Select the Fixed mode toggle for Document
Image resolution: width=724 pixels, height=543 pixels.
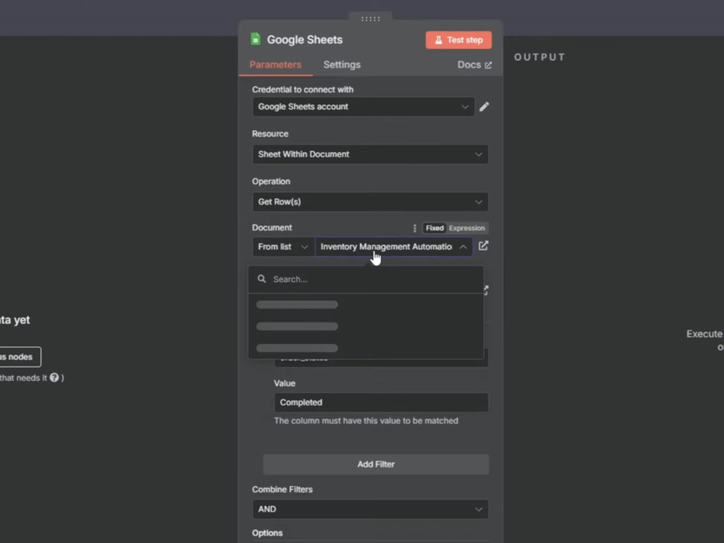tap(434, 228)
